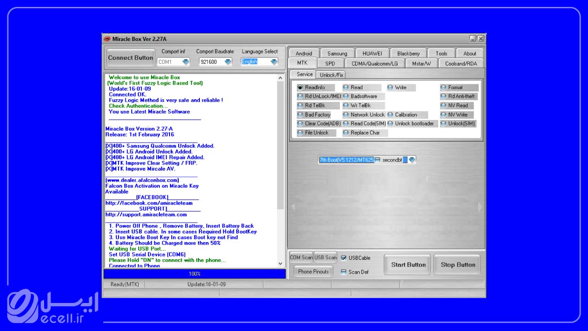Image resolution: width=588 pixels, height=331 pixels.
Task: Click the COM Scan button
Action: [301, 257]
